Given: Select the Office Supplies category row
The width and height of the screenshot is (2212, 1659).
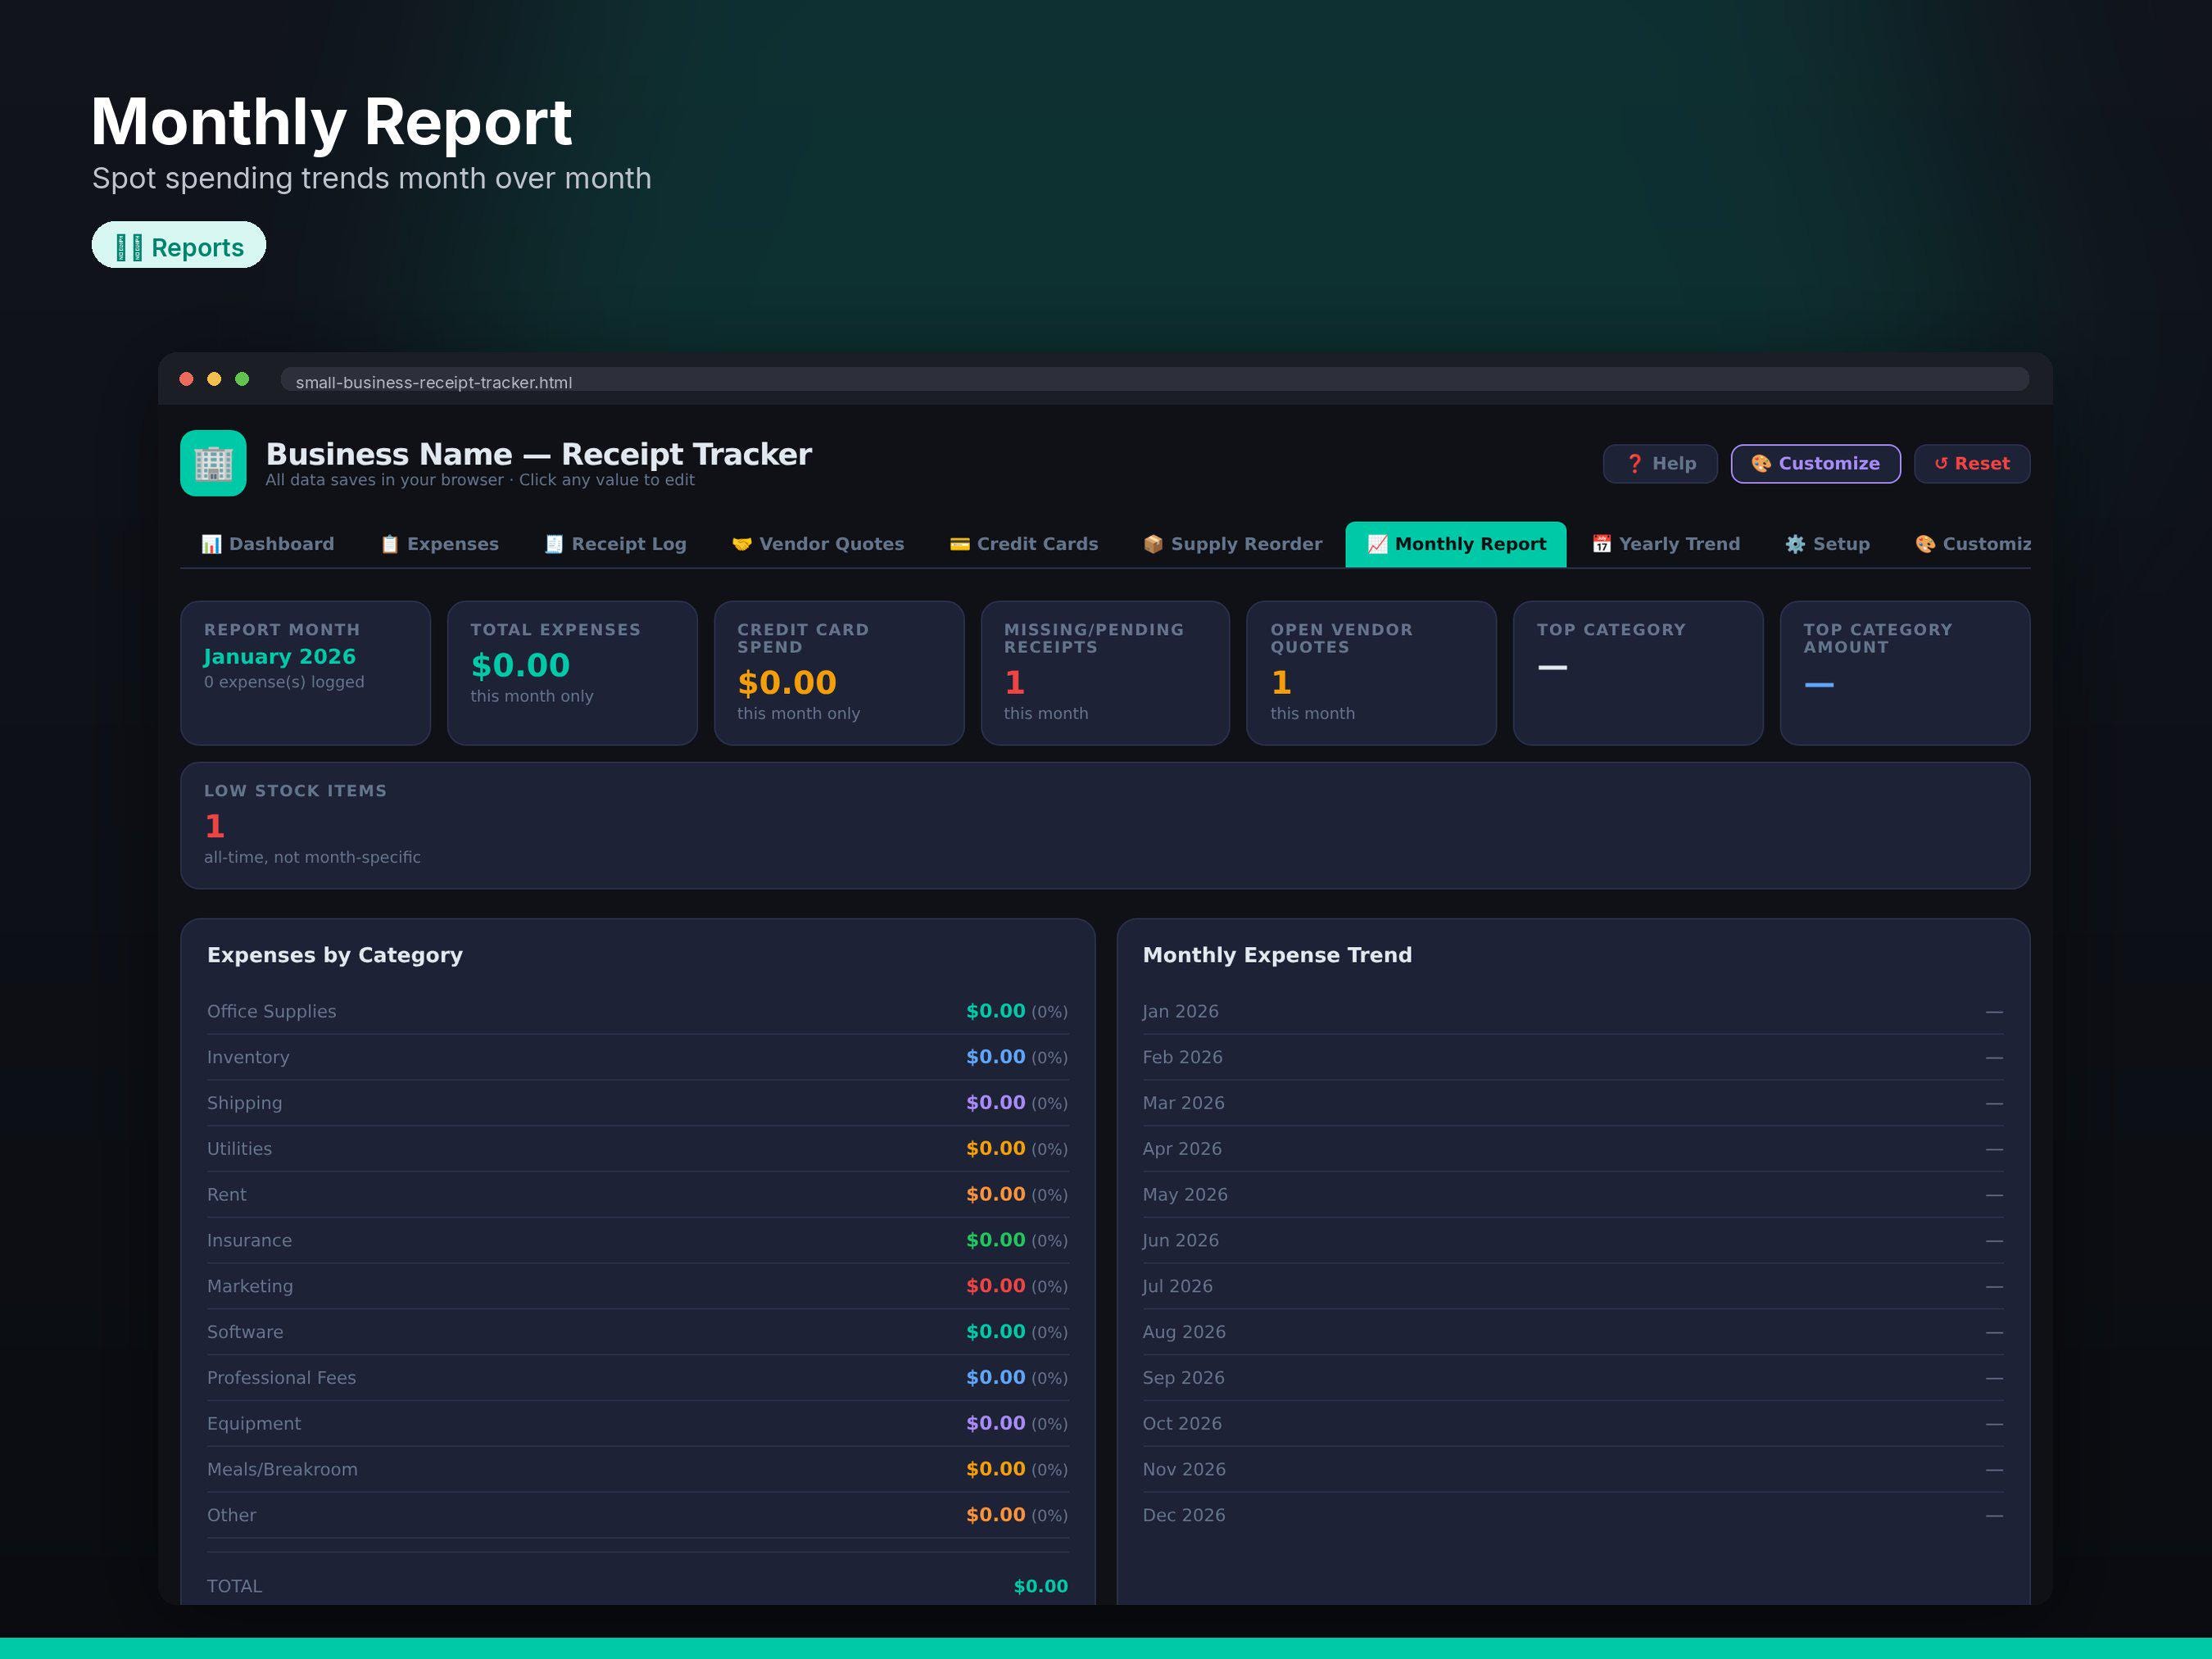Looking at the screenshot, I should 638,1011.
